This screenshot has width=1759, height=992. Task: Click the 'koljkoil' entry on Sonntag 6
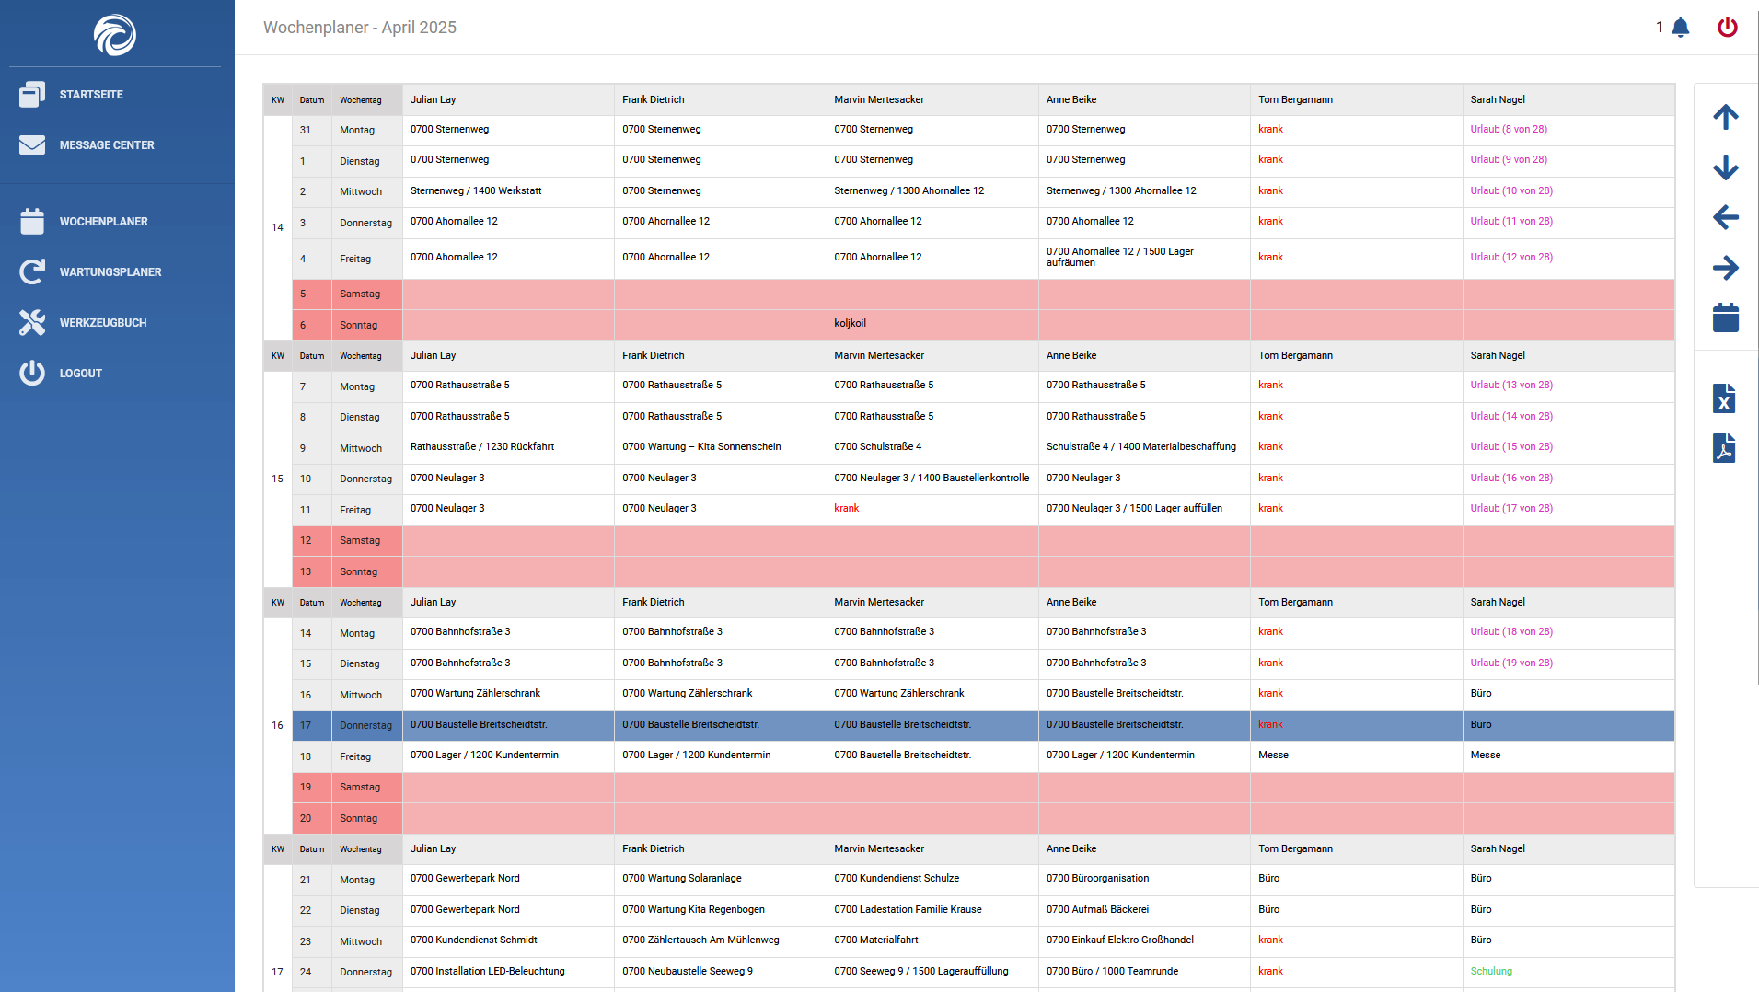pos(850,324)
